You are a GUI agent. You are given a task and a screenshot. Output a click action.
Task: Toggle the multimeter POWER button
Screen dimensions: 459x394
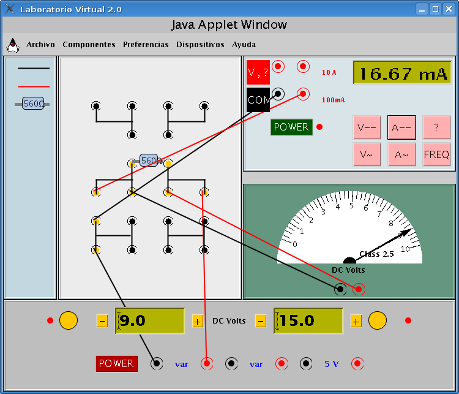click(x=291, y=127)
